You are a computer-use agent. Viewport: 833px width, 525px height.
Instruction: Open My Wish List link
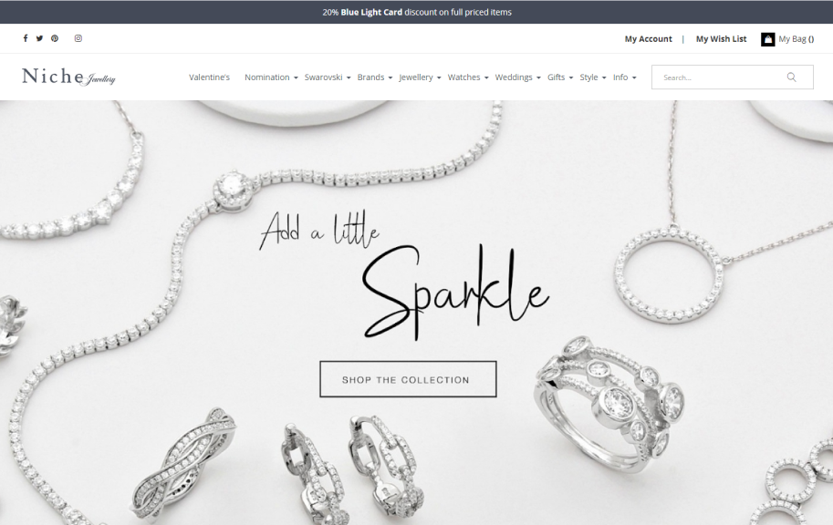coord(721,39)
